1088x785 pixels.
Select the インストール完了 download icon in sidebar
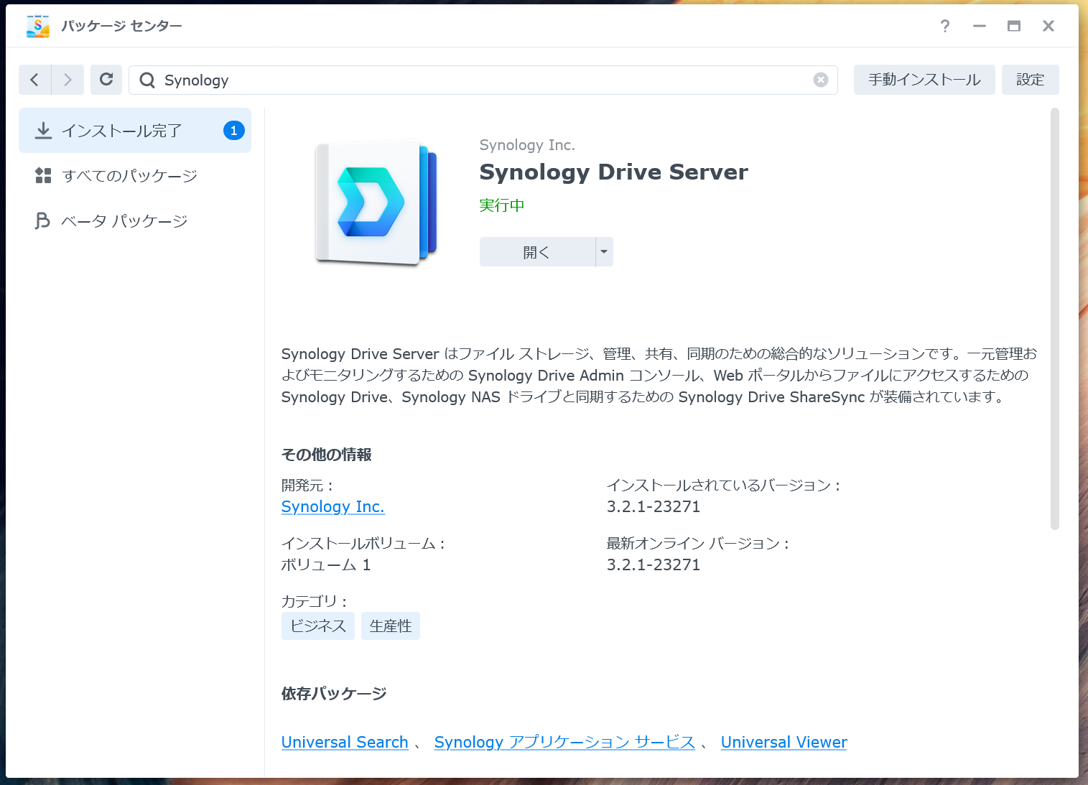pos(44,130)
